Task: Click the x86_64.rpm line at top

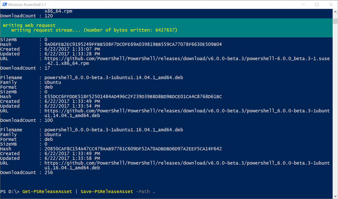Action: click(59, 11)
